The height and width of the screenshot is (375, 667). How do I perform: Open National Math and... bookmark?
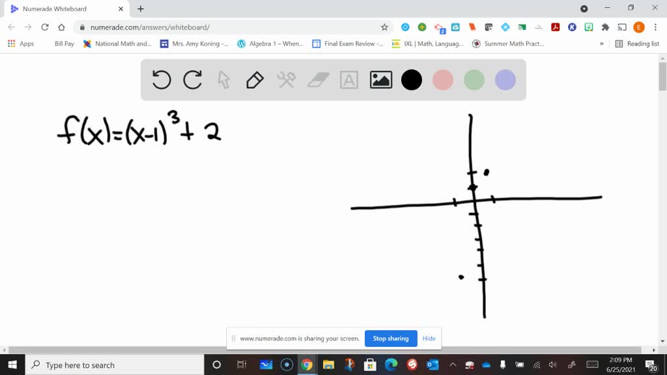(117, 44)
